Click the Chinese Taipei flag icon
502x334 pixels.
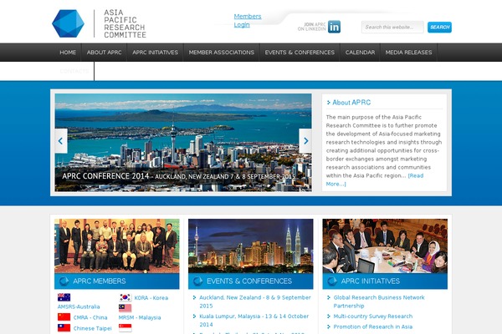pyautogui.click(x=64, y=327)
